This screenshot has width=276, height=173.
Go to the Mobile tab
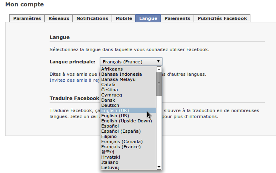click(124, 18)
